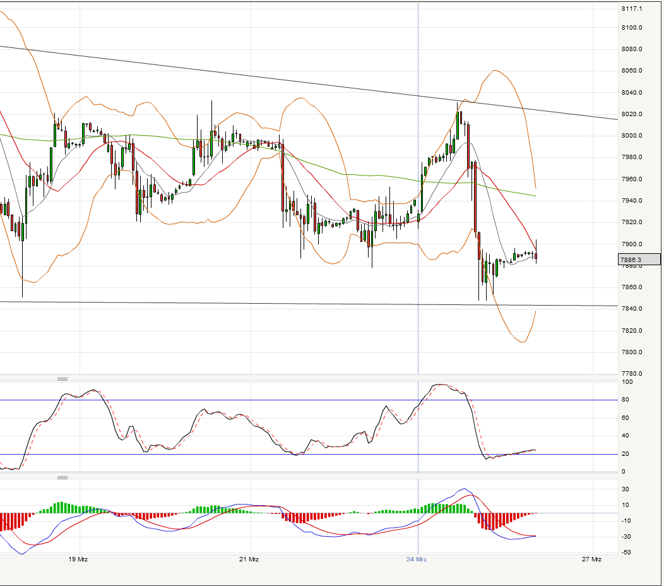Click the 100 label on the stochastic axis
This screenshot has width=664, height=586.
627,382
